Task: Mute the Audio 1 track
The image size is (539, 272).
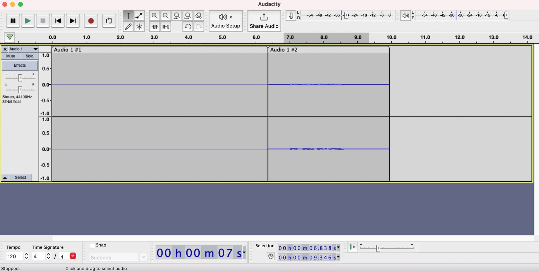Action: pyautogui.click(x=11, y=56)
